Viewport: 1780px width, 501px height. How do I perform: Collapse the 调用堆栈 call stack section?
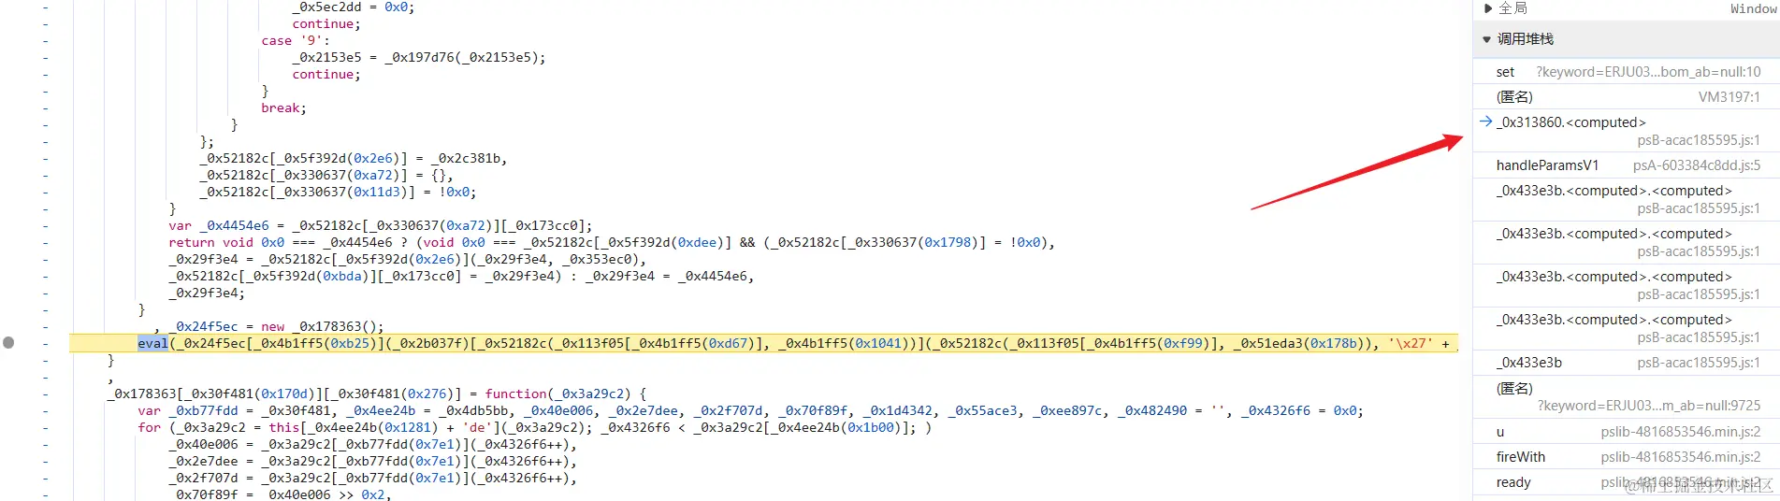click(x=1486, y=39)
